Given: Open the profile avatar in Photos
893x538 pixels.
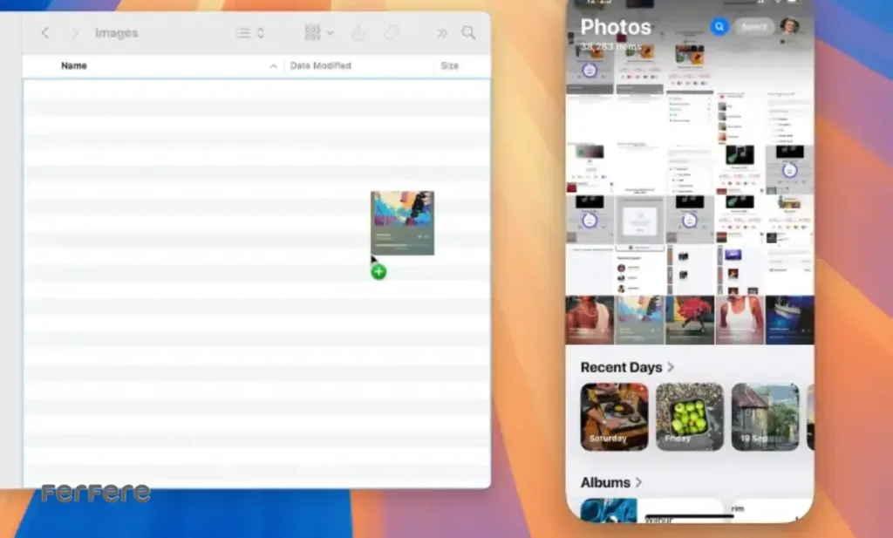Looking at the screenshot, I should click(789, 25).
